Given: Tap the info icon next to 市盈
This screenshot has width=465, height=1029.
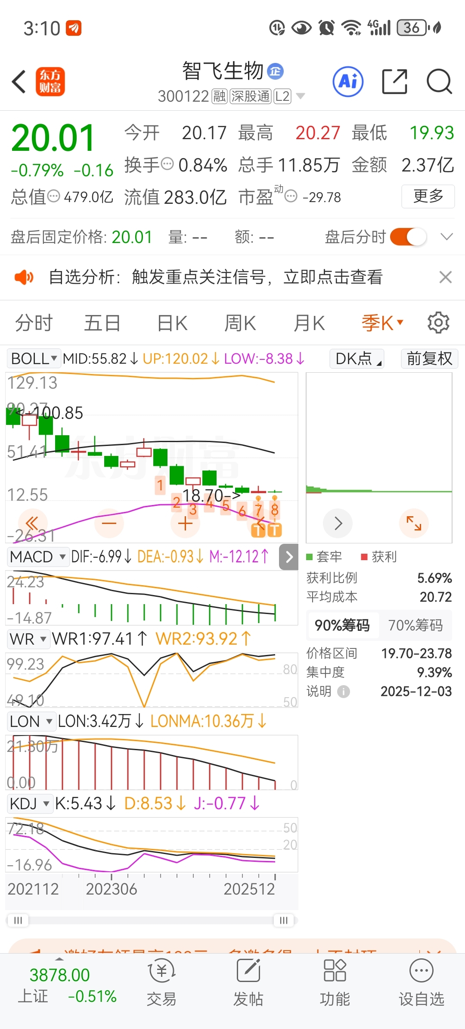Looking at the screenshot, I should tap(291, 196).
